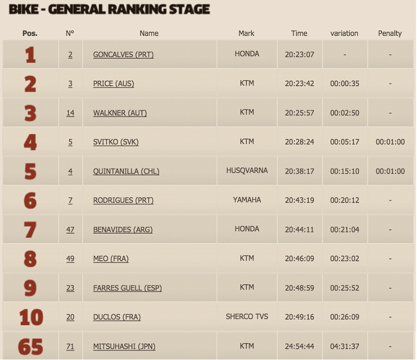Click RODRIGUES (PRT) name link
Viewport: 417px width, 360px height.
(x=124, y=200)
